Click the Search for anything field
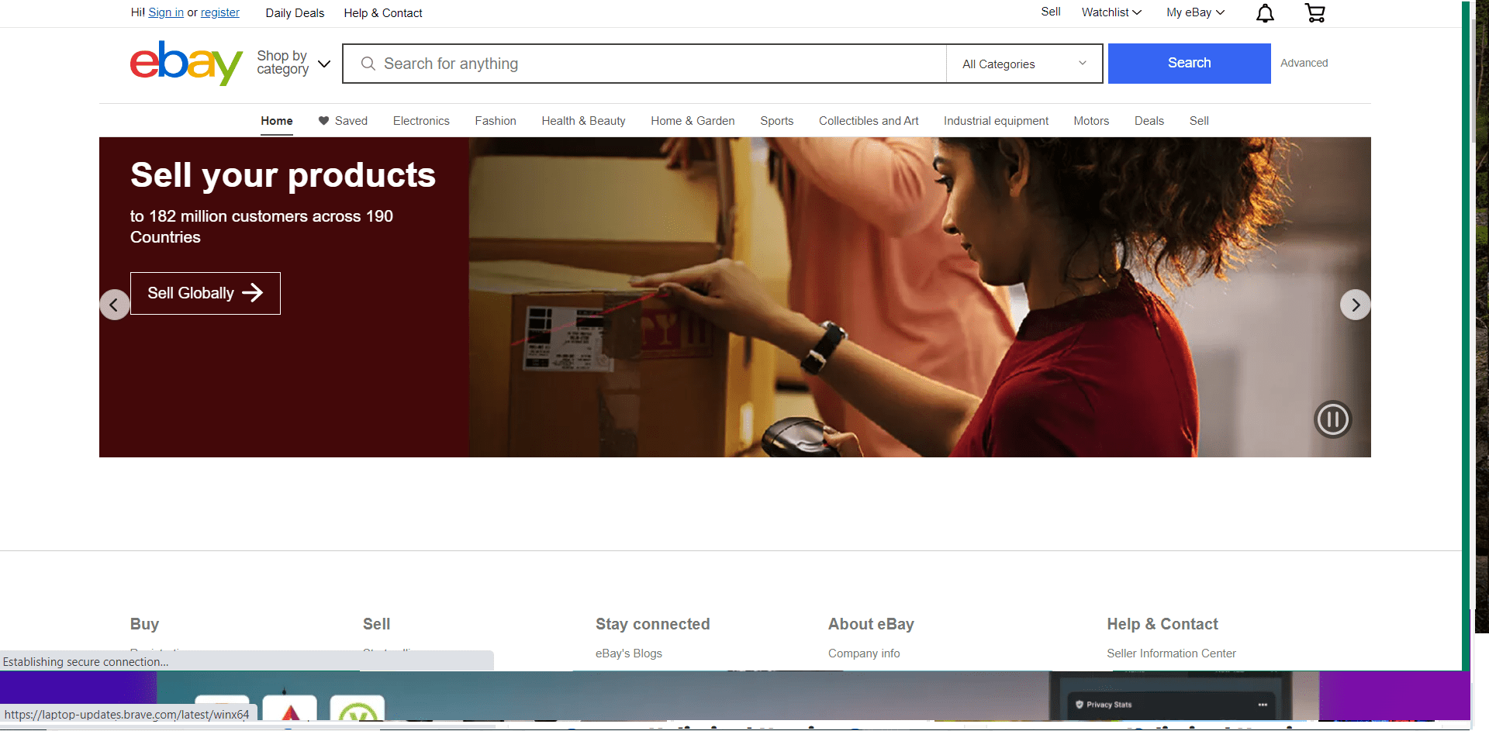The height and width of the screenshot is (731, 1489). coord(659,64)
